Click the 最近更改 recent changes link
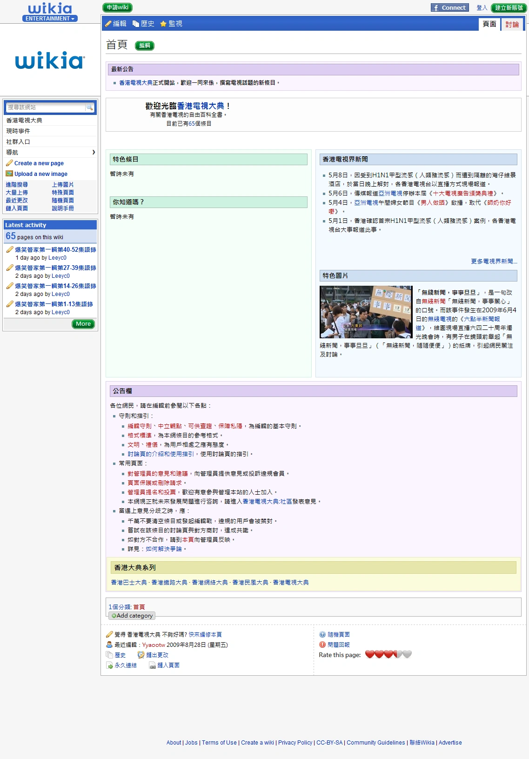The image size is (529, 759). [x=17, y=201]
